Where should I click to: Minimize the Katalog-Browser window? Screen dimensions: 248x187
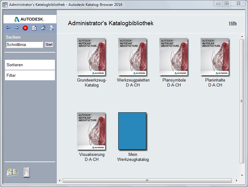[218, 3]
